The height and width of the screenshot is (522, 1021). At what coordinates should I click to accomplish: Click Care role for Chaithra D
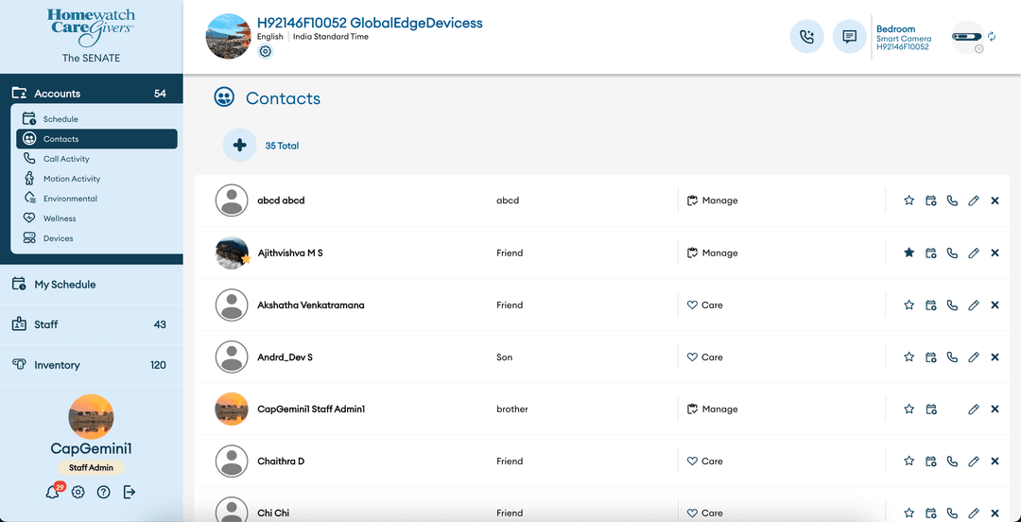(x=705, y=461)
